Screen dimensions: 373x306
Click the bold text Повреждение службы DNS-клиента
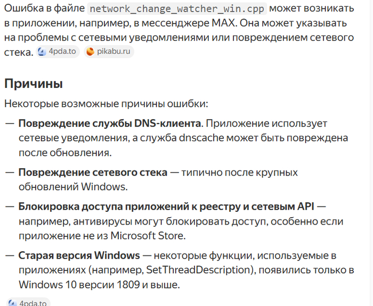(x=110, y=123)
